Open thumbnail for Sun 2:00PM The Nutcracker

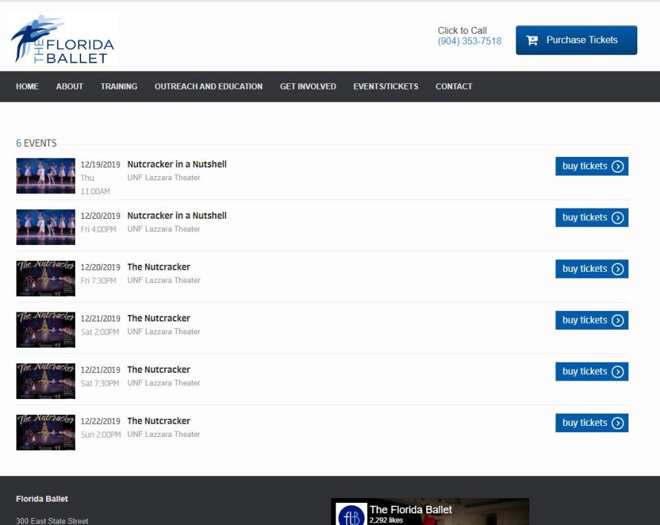(45, 432)
